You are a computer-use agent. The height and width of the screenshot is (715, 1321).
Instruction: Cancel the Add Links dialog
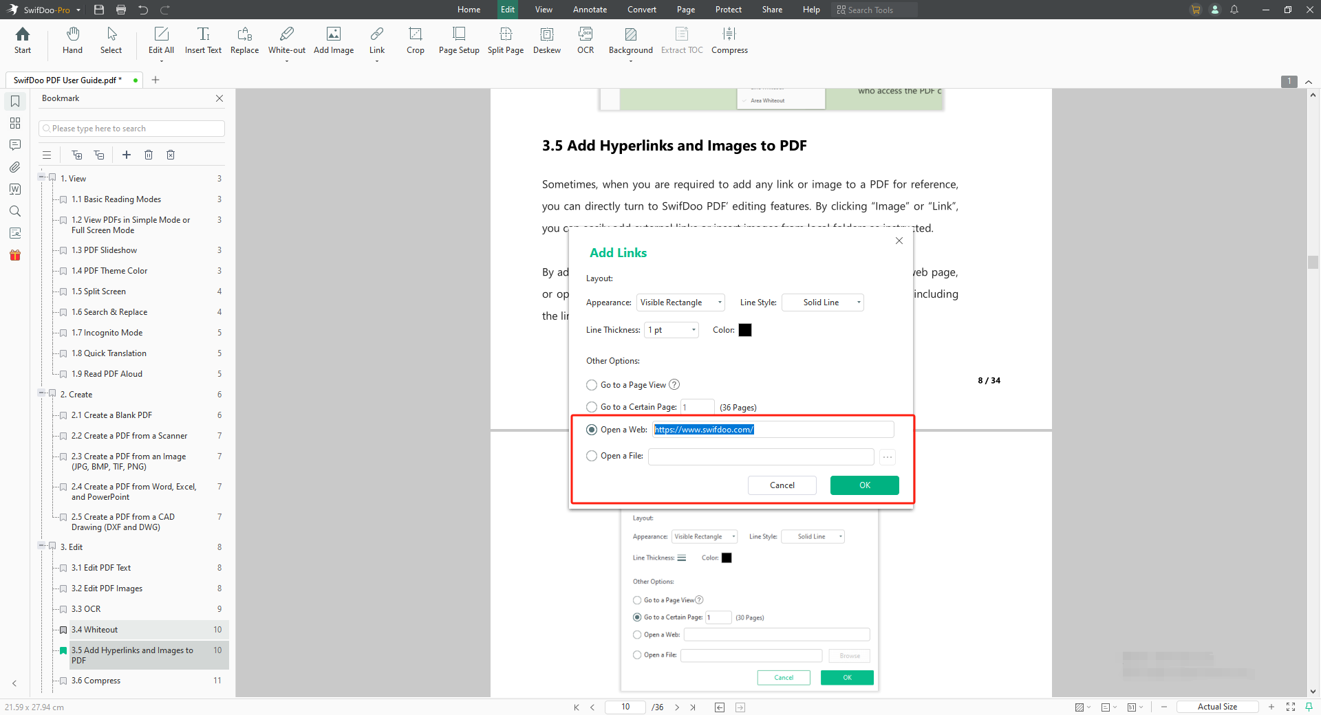782,485
